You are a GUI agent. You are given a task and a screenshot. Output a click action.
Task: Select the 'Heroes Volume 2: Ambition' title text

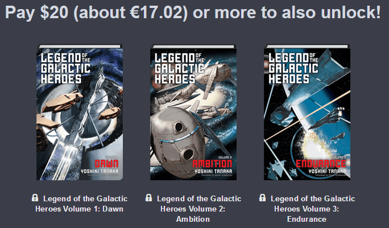(193, 209)
